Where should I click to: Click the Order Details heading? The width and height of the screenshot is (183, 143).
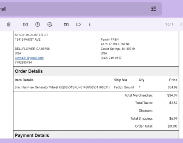[x=29, y=71]
